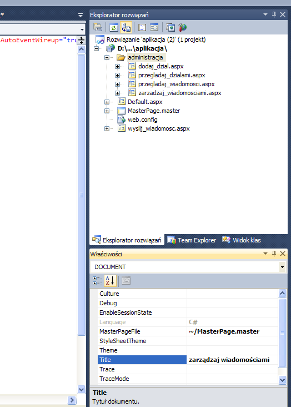Select the EnableSessionState property row
This screenshot has height=407, width=291.
(188, 312)
